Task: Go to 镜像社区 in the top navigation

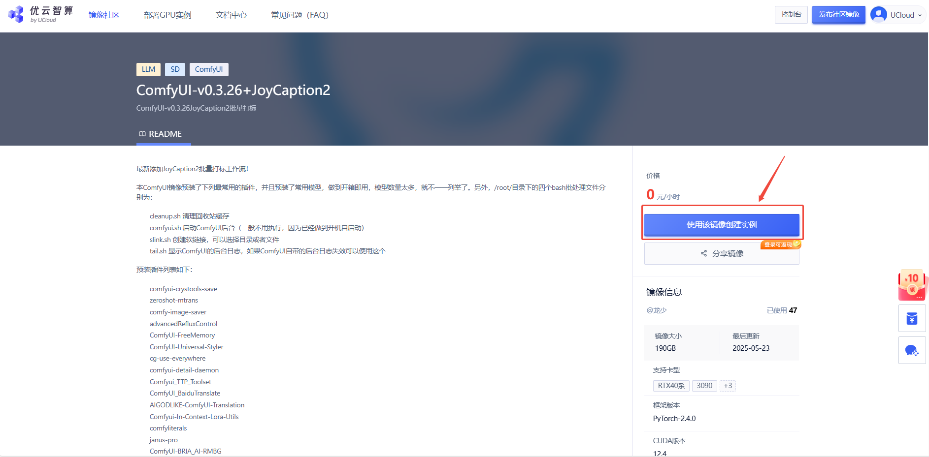Action: [x=104, y=15]
